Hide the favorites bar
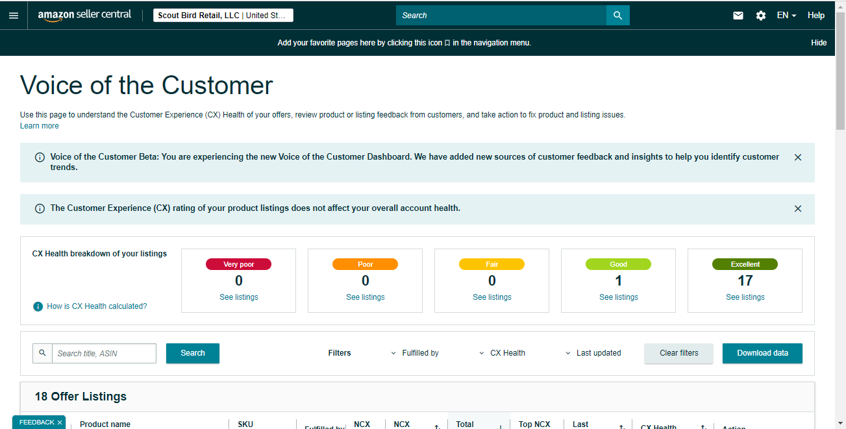846x429 pixels. pos(819,43)
